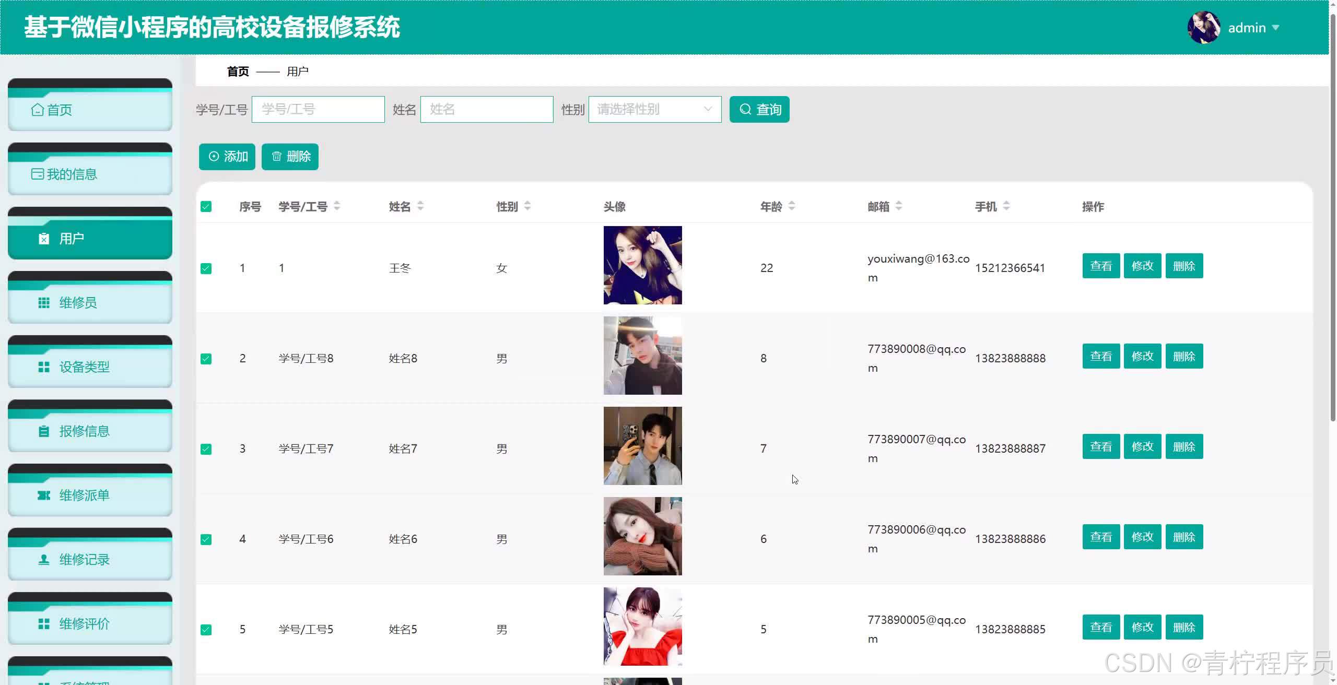Click the avatar photo of 姓名8
Image resolution: width=1337 pixels, height=685 pixels.
[643, 356]
